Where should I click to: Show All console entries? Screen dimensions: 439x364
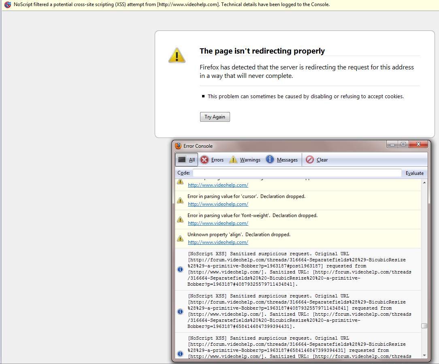click(x=186, y=159)
